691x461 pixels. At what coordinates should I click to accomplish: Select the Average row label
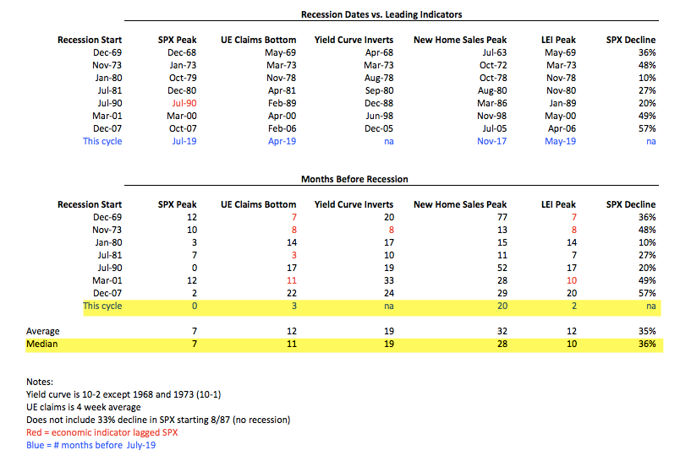pyautogui.click(x=43, y=331)
